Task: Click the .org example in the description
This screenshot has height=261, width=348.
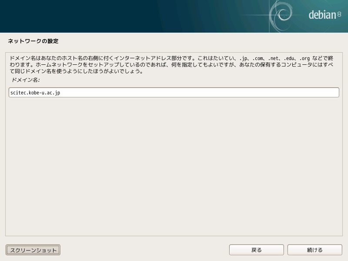Action: coord(304,58)
